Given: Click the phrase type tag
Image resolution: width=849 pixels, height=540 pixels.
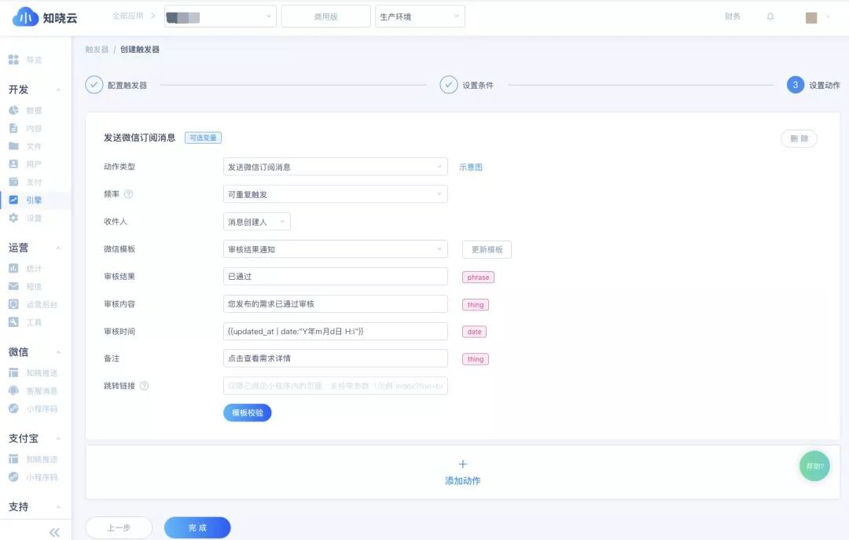Looking at the screenshot, I should [478, 277].
